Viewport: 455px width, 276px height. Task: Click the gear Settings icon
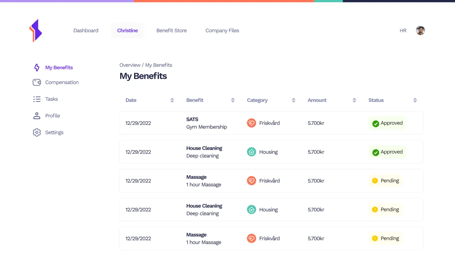point(37,132)
